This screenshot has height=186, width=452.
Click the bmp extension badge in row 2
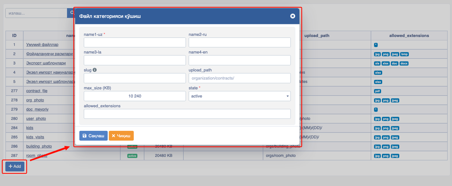(x=404, y=54)
